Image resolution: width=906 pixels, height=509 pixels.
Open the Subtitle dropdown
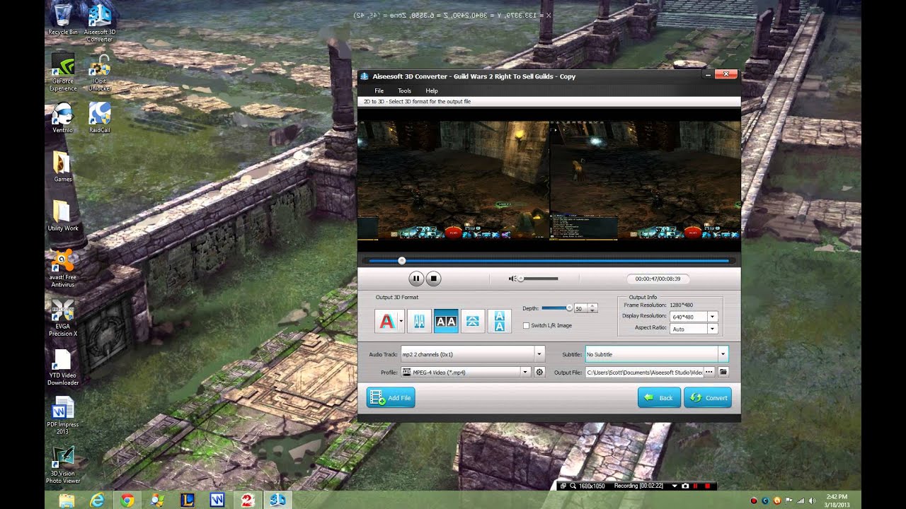[x=723, y=354]
